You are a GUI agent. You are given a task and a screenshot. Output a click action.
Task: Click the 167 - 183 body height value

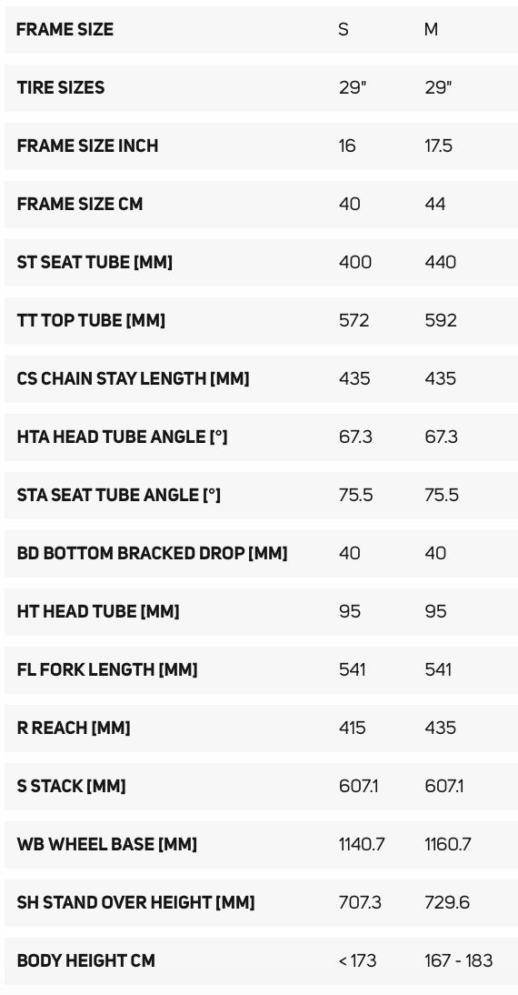[458, 960]
